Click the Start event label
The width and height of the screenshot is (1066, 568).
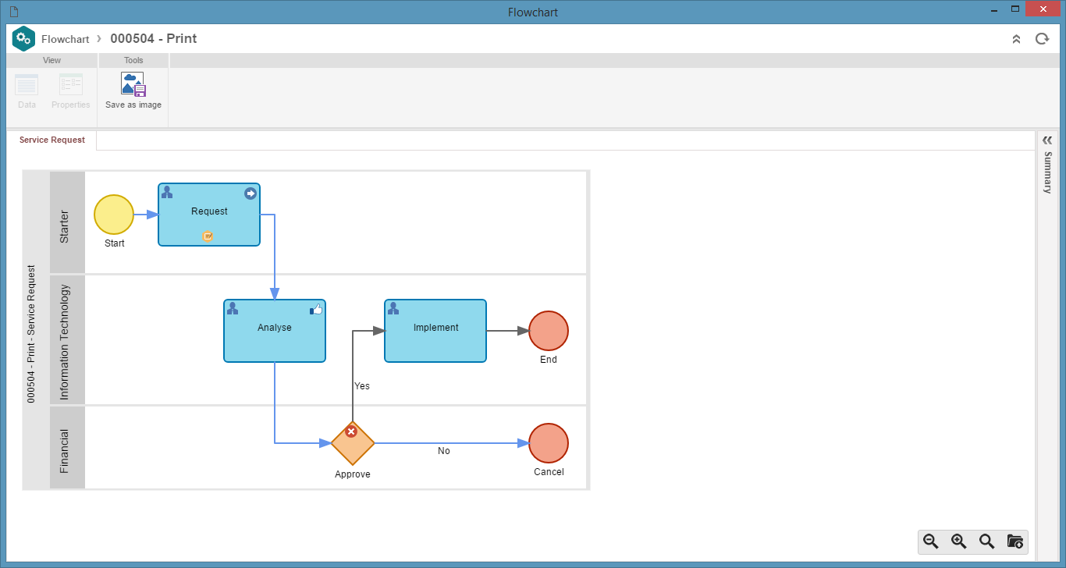click(x=114, y=243)
